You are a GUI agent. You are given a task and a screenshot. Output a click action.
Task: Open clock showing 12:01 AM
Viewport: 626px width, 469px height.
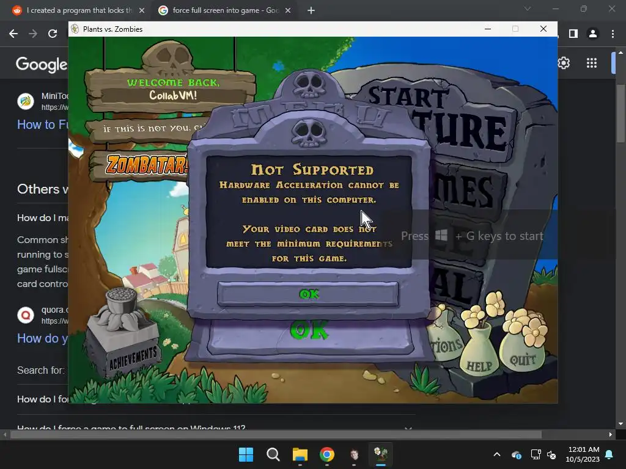point(583,454)
